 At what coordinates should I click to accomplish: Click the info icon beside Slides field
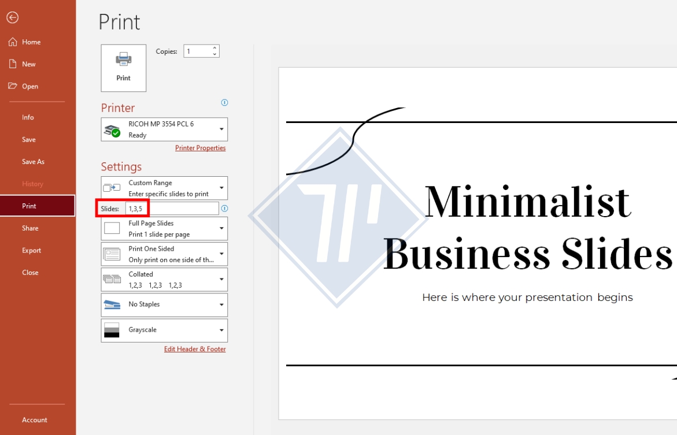coord(224,209)
